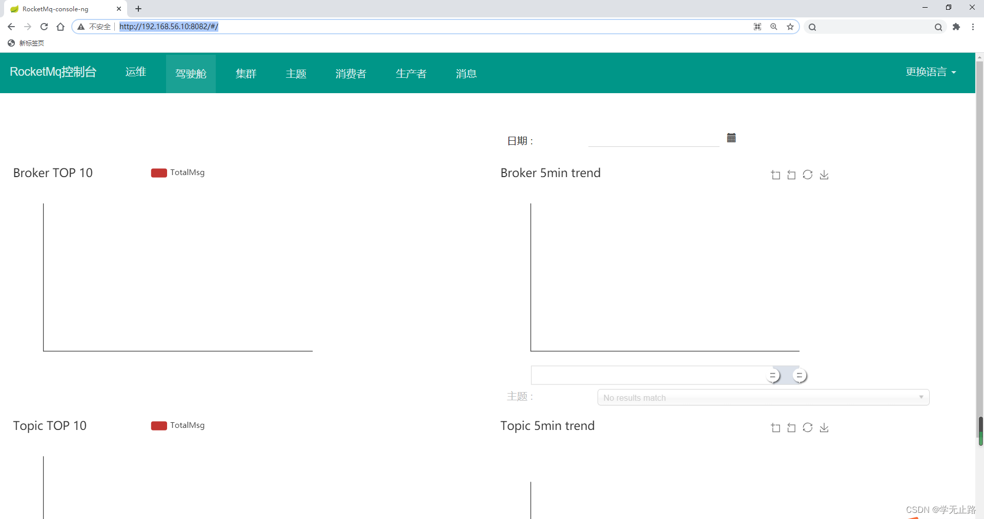Click the QR code icon in address bar
984x519 pixels.
point(757,27)
